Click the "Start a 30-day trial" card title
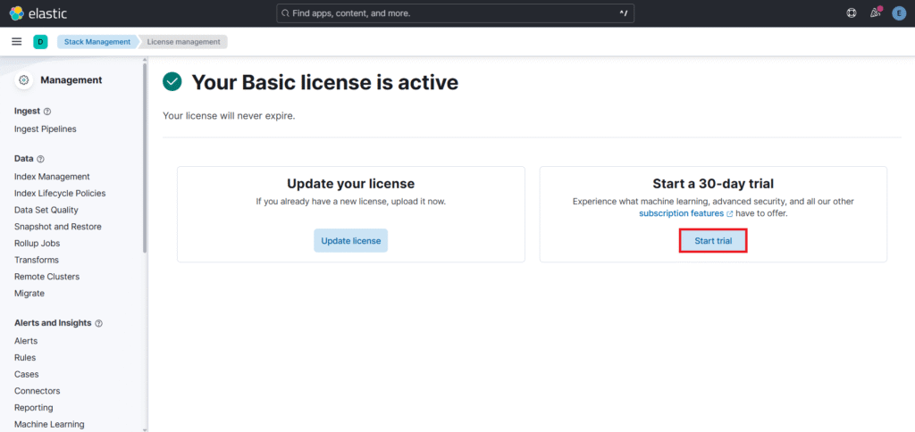The width and height of the screenshot is (915, 432). 713,184
